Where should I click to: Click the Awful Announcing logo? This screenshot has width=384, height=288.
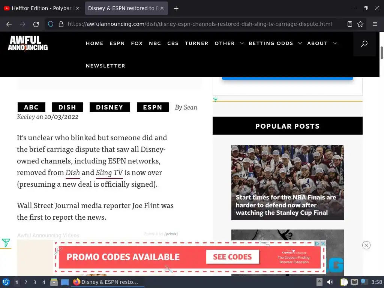pos(28,43)
